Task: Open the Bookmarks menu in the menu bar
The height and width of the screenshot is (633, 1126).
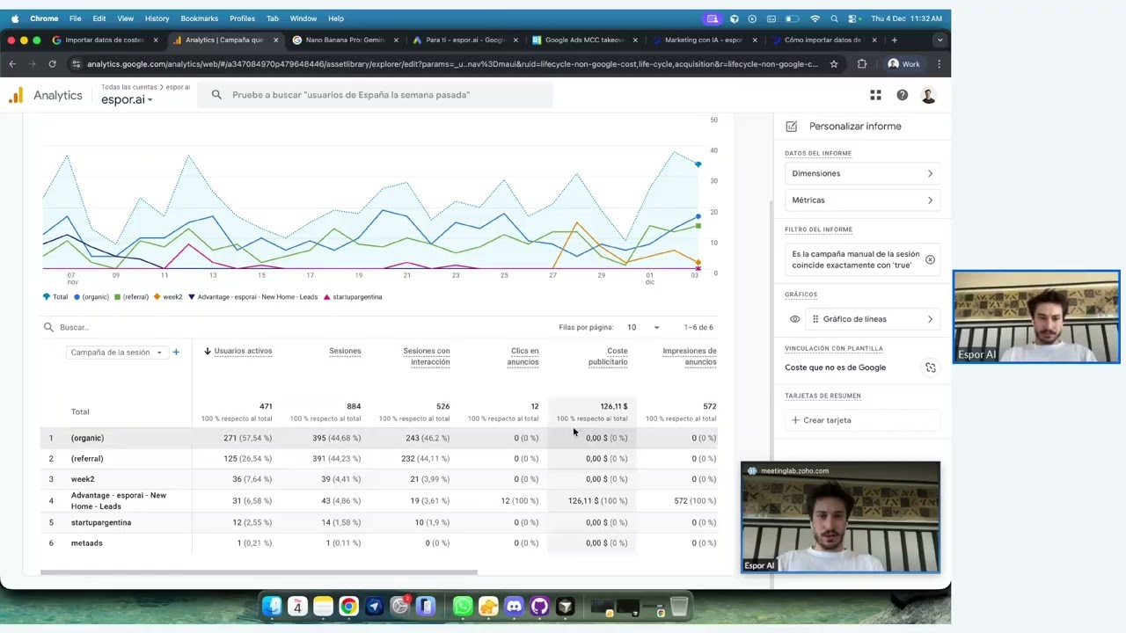Action: (199, 18)
